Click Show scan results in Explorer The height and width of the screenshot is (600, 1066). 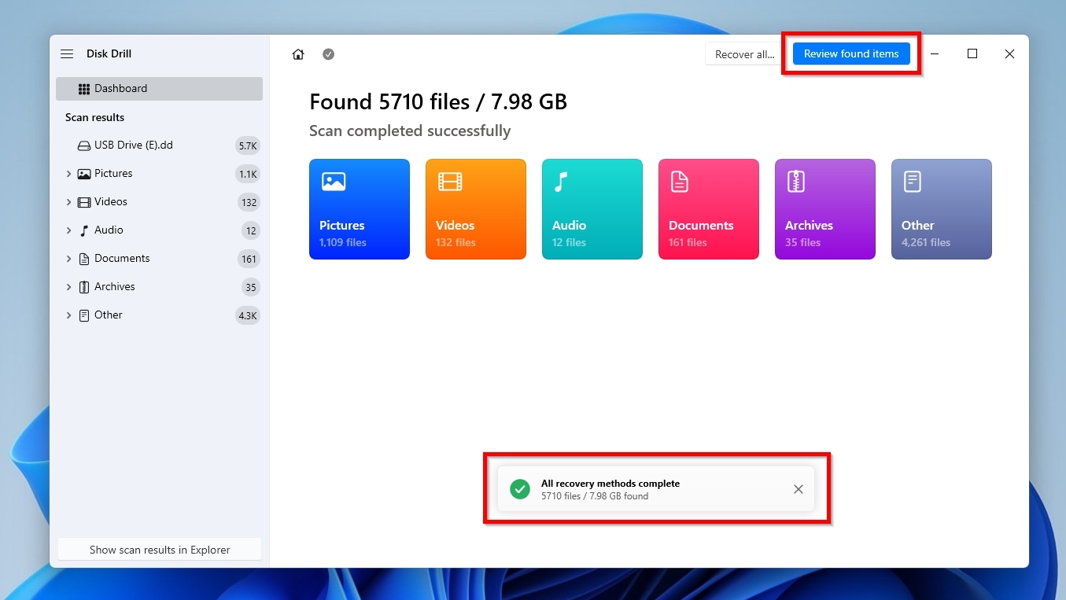click(x=159, y=549)
